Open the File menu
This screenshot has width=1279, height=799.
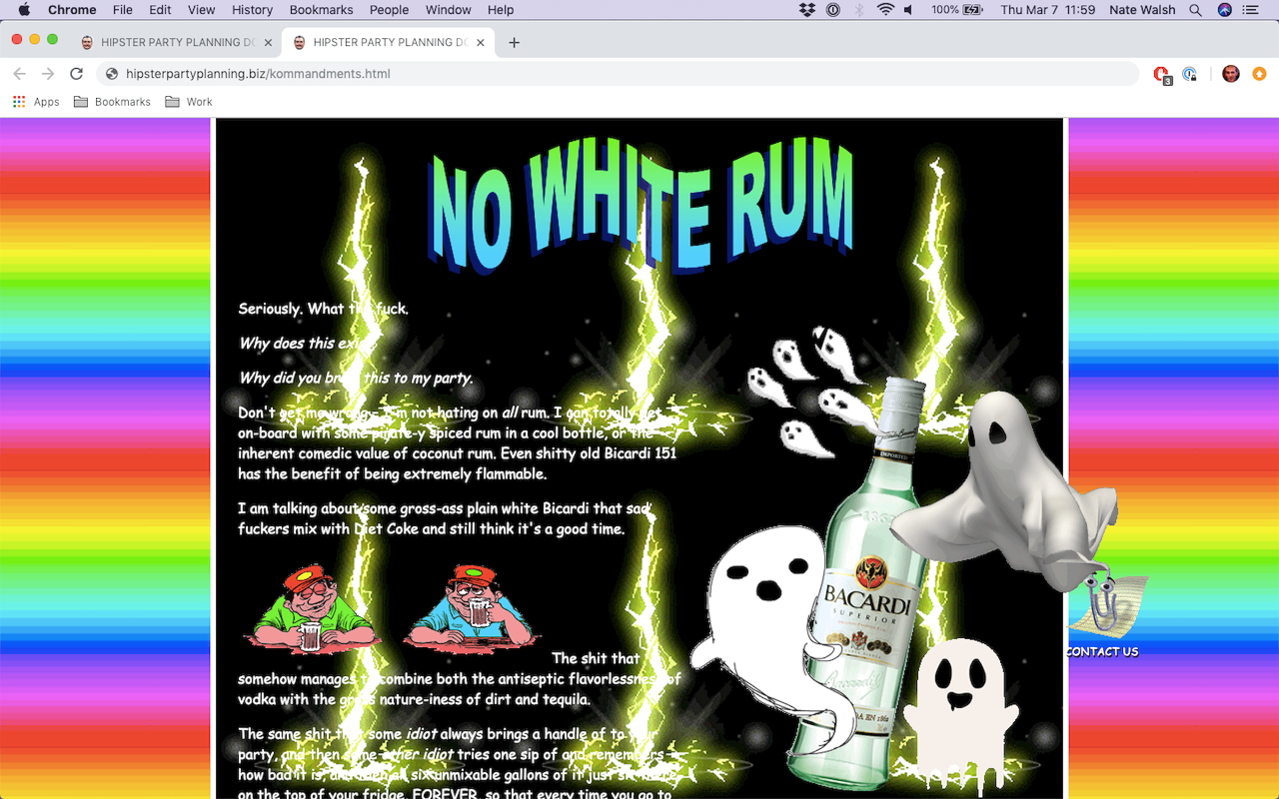123,10
